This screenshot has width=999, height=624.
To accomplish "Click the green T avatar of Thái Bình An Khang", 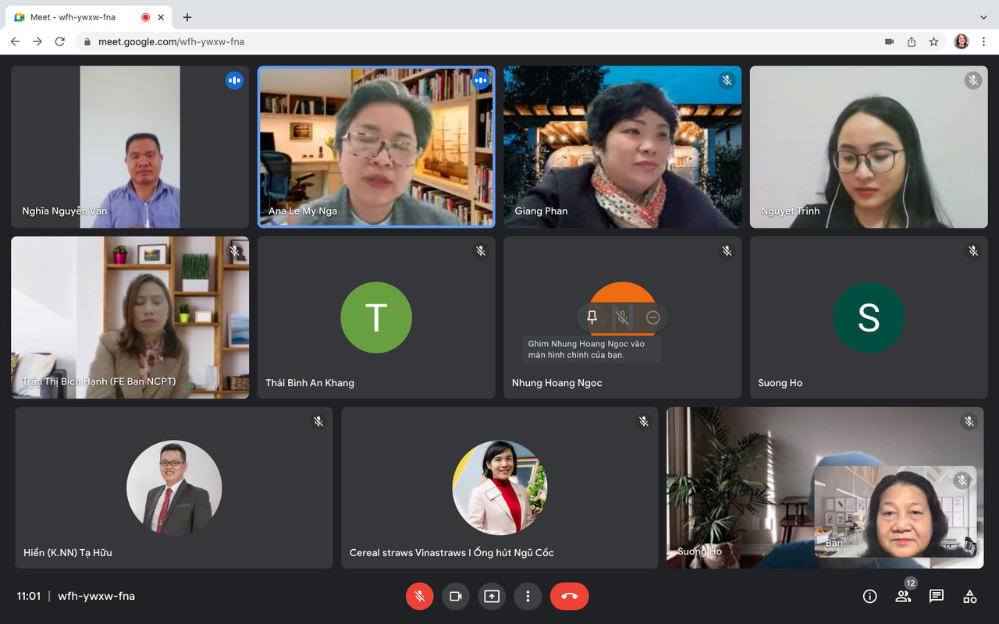I will pyautogui.click(x=376, y=317).
